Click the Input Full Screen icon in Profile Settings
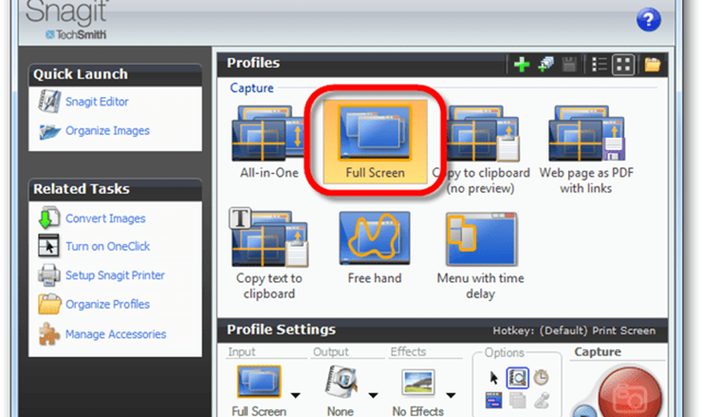Viewport: 702px width, 417px height. 259,382
